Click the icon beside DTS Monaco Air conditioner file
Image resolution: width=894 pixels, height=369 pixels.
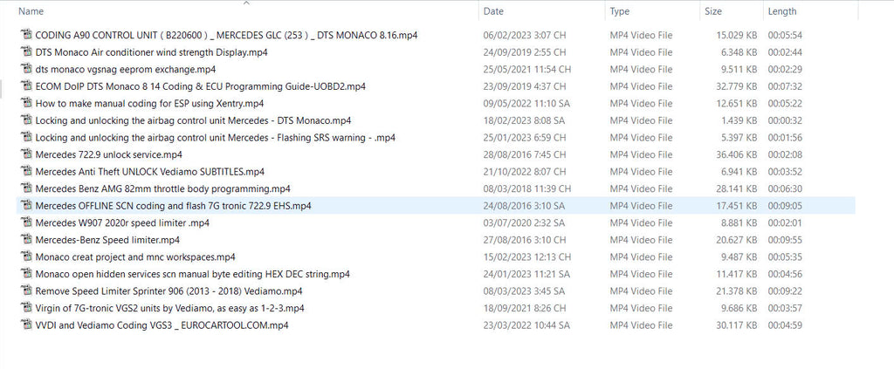[x=25, y=51]
